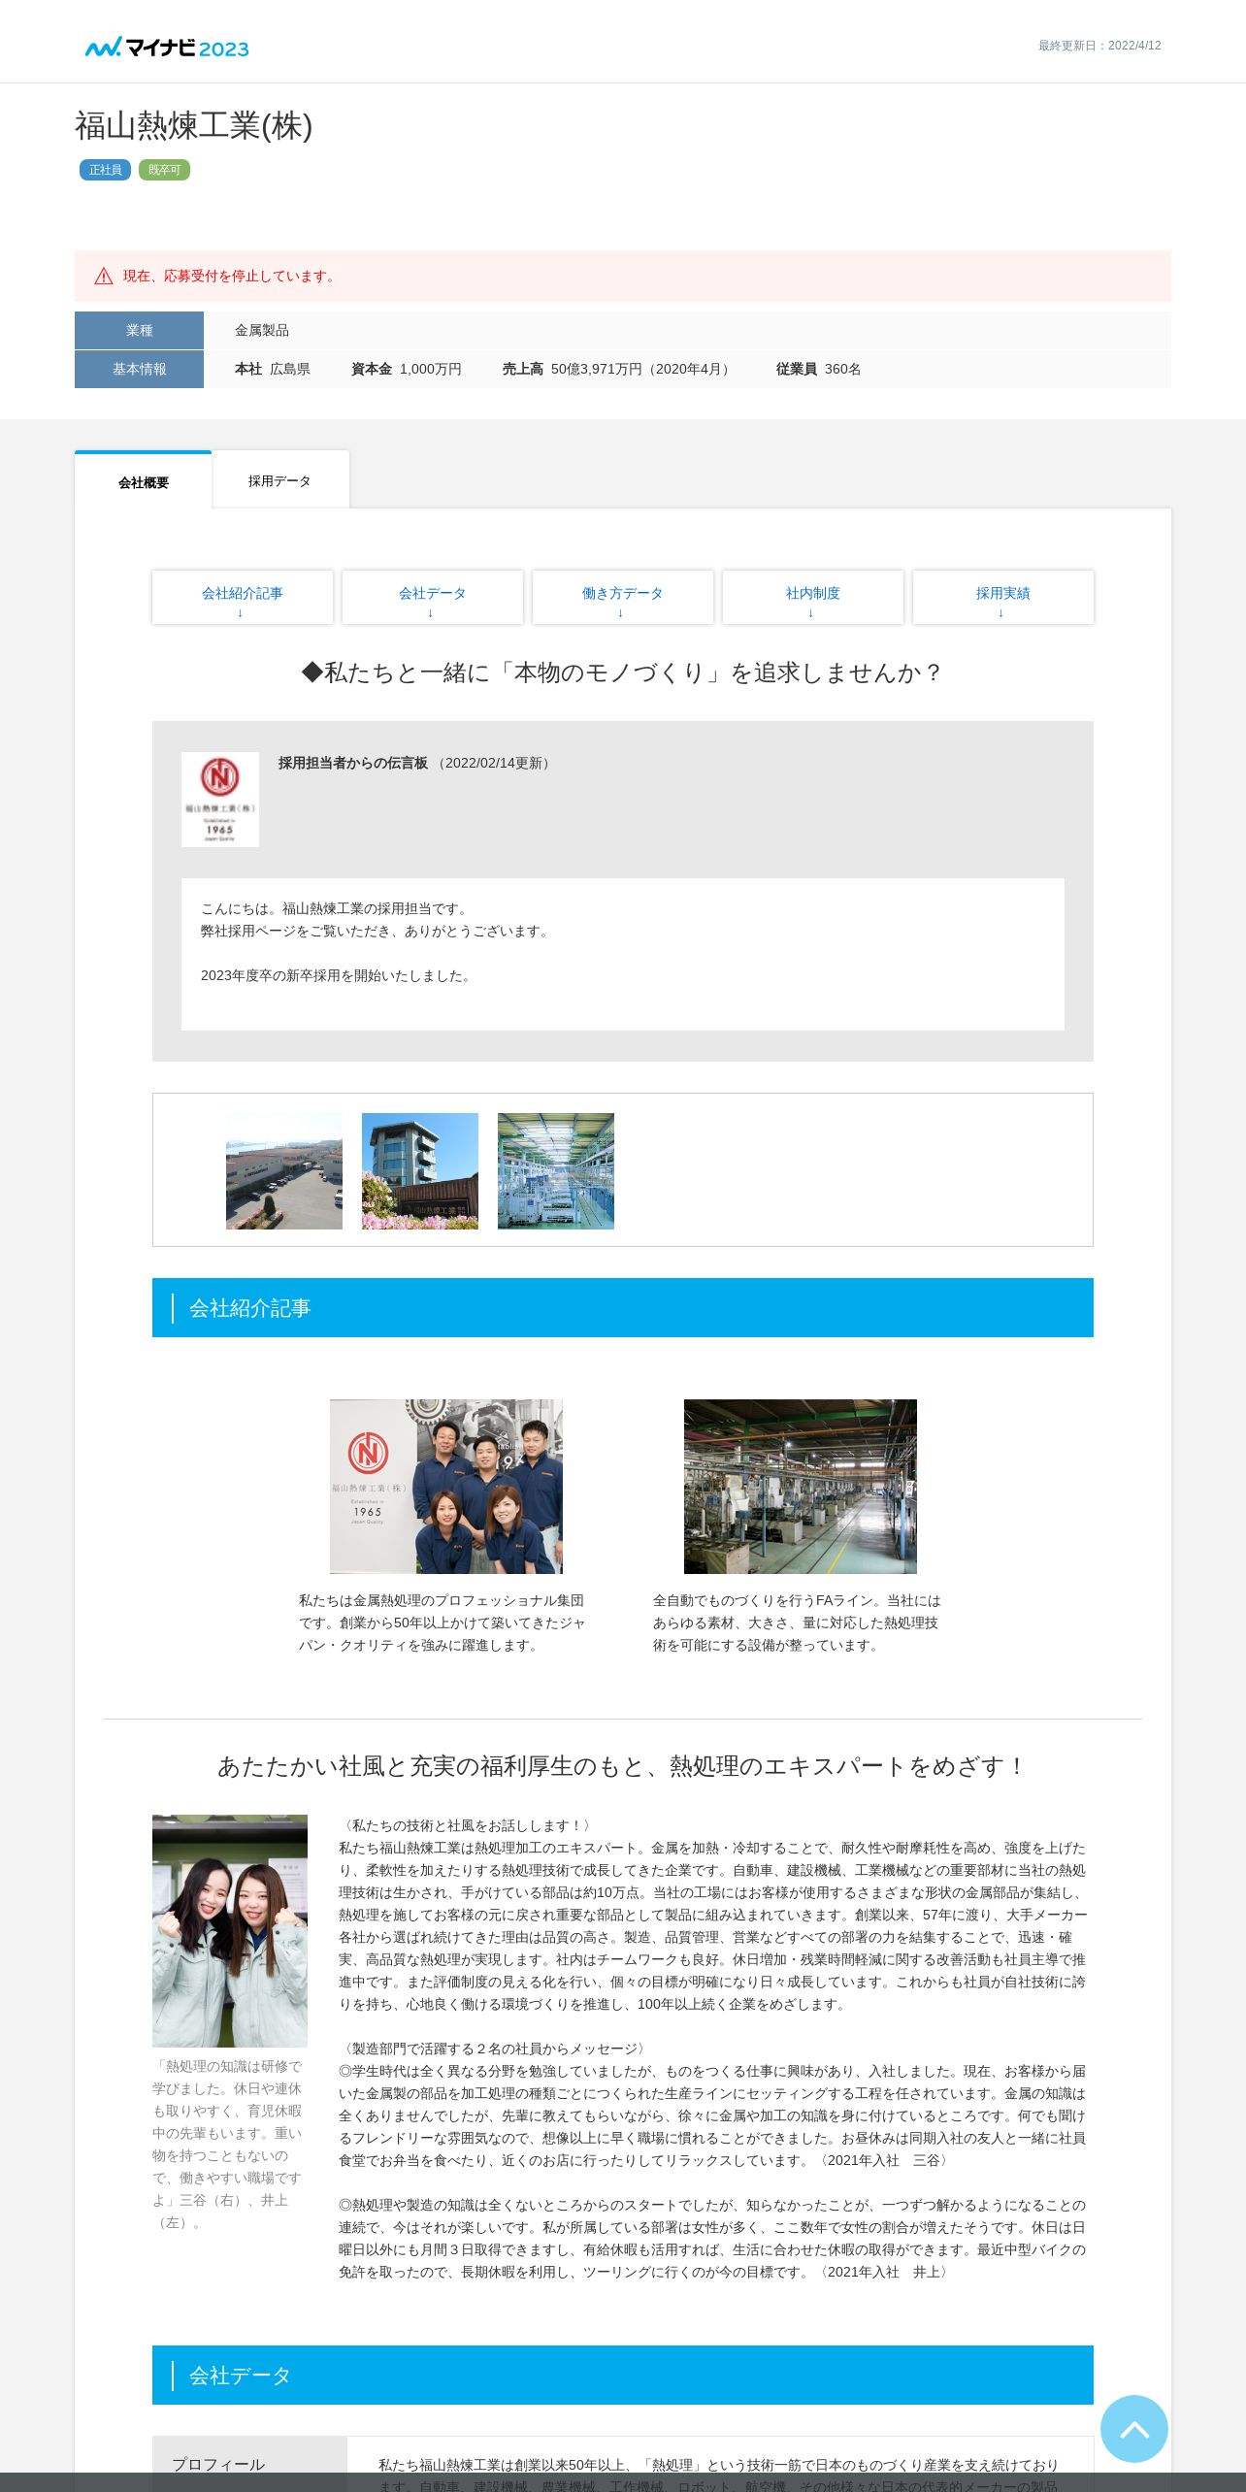Viewport: 1246px width, 2492px height.
Task: Click the 売上高 50億3,971万円 value
Action: (x=617, y=370)
